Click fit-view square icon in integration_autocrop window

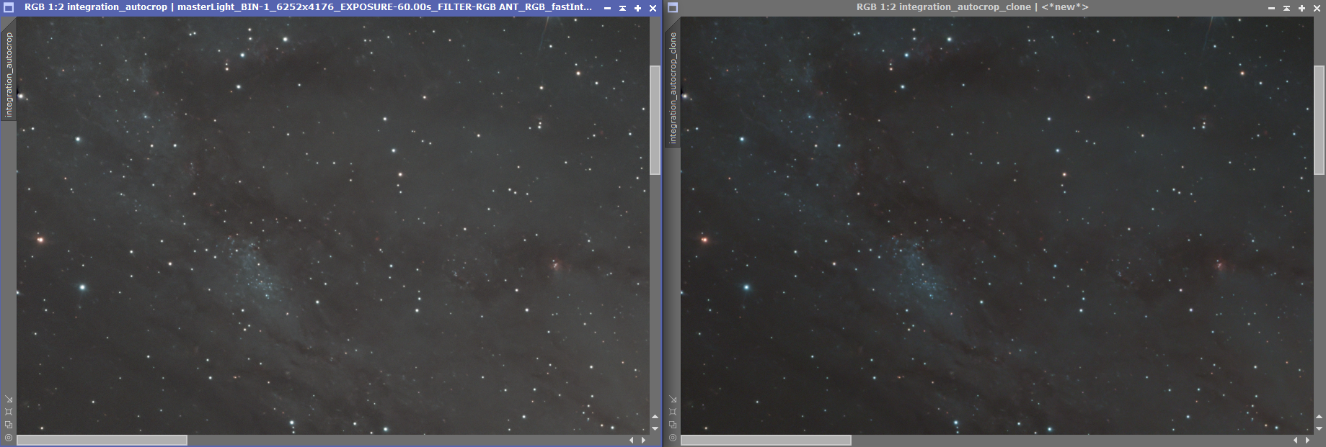[x=9, y=412]
